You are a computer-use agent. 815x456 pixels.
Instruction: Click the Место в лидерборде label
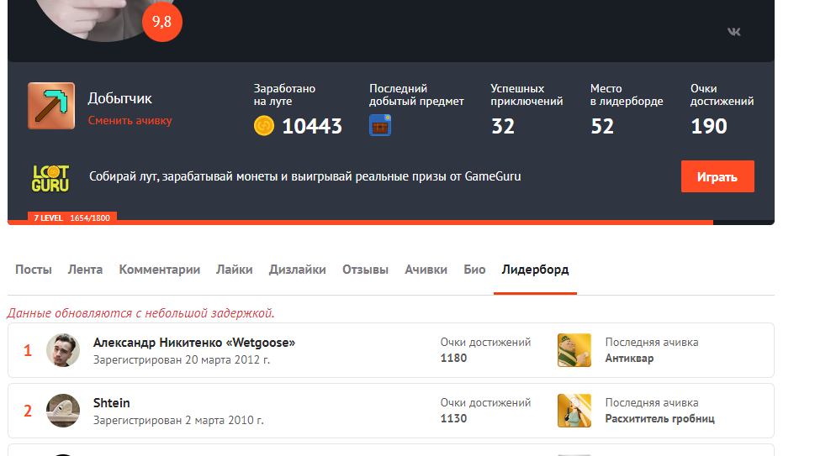[x=627, y=95]
